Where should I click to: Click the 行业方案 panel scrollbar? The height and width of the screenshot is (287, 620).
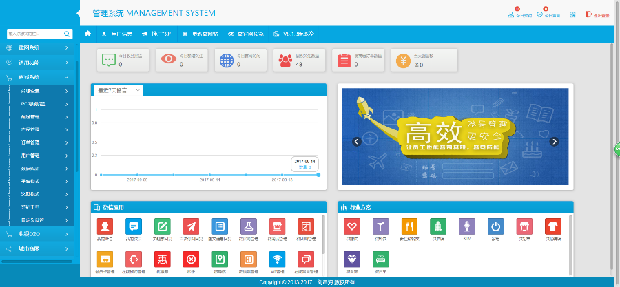click(570, 245)
